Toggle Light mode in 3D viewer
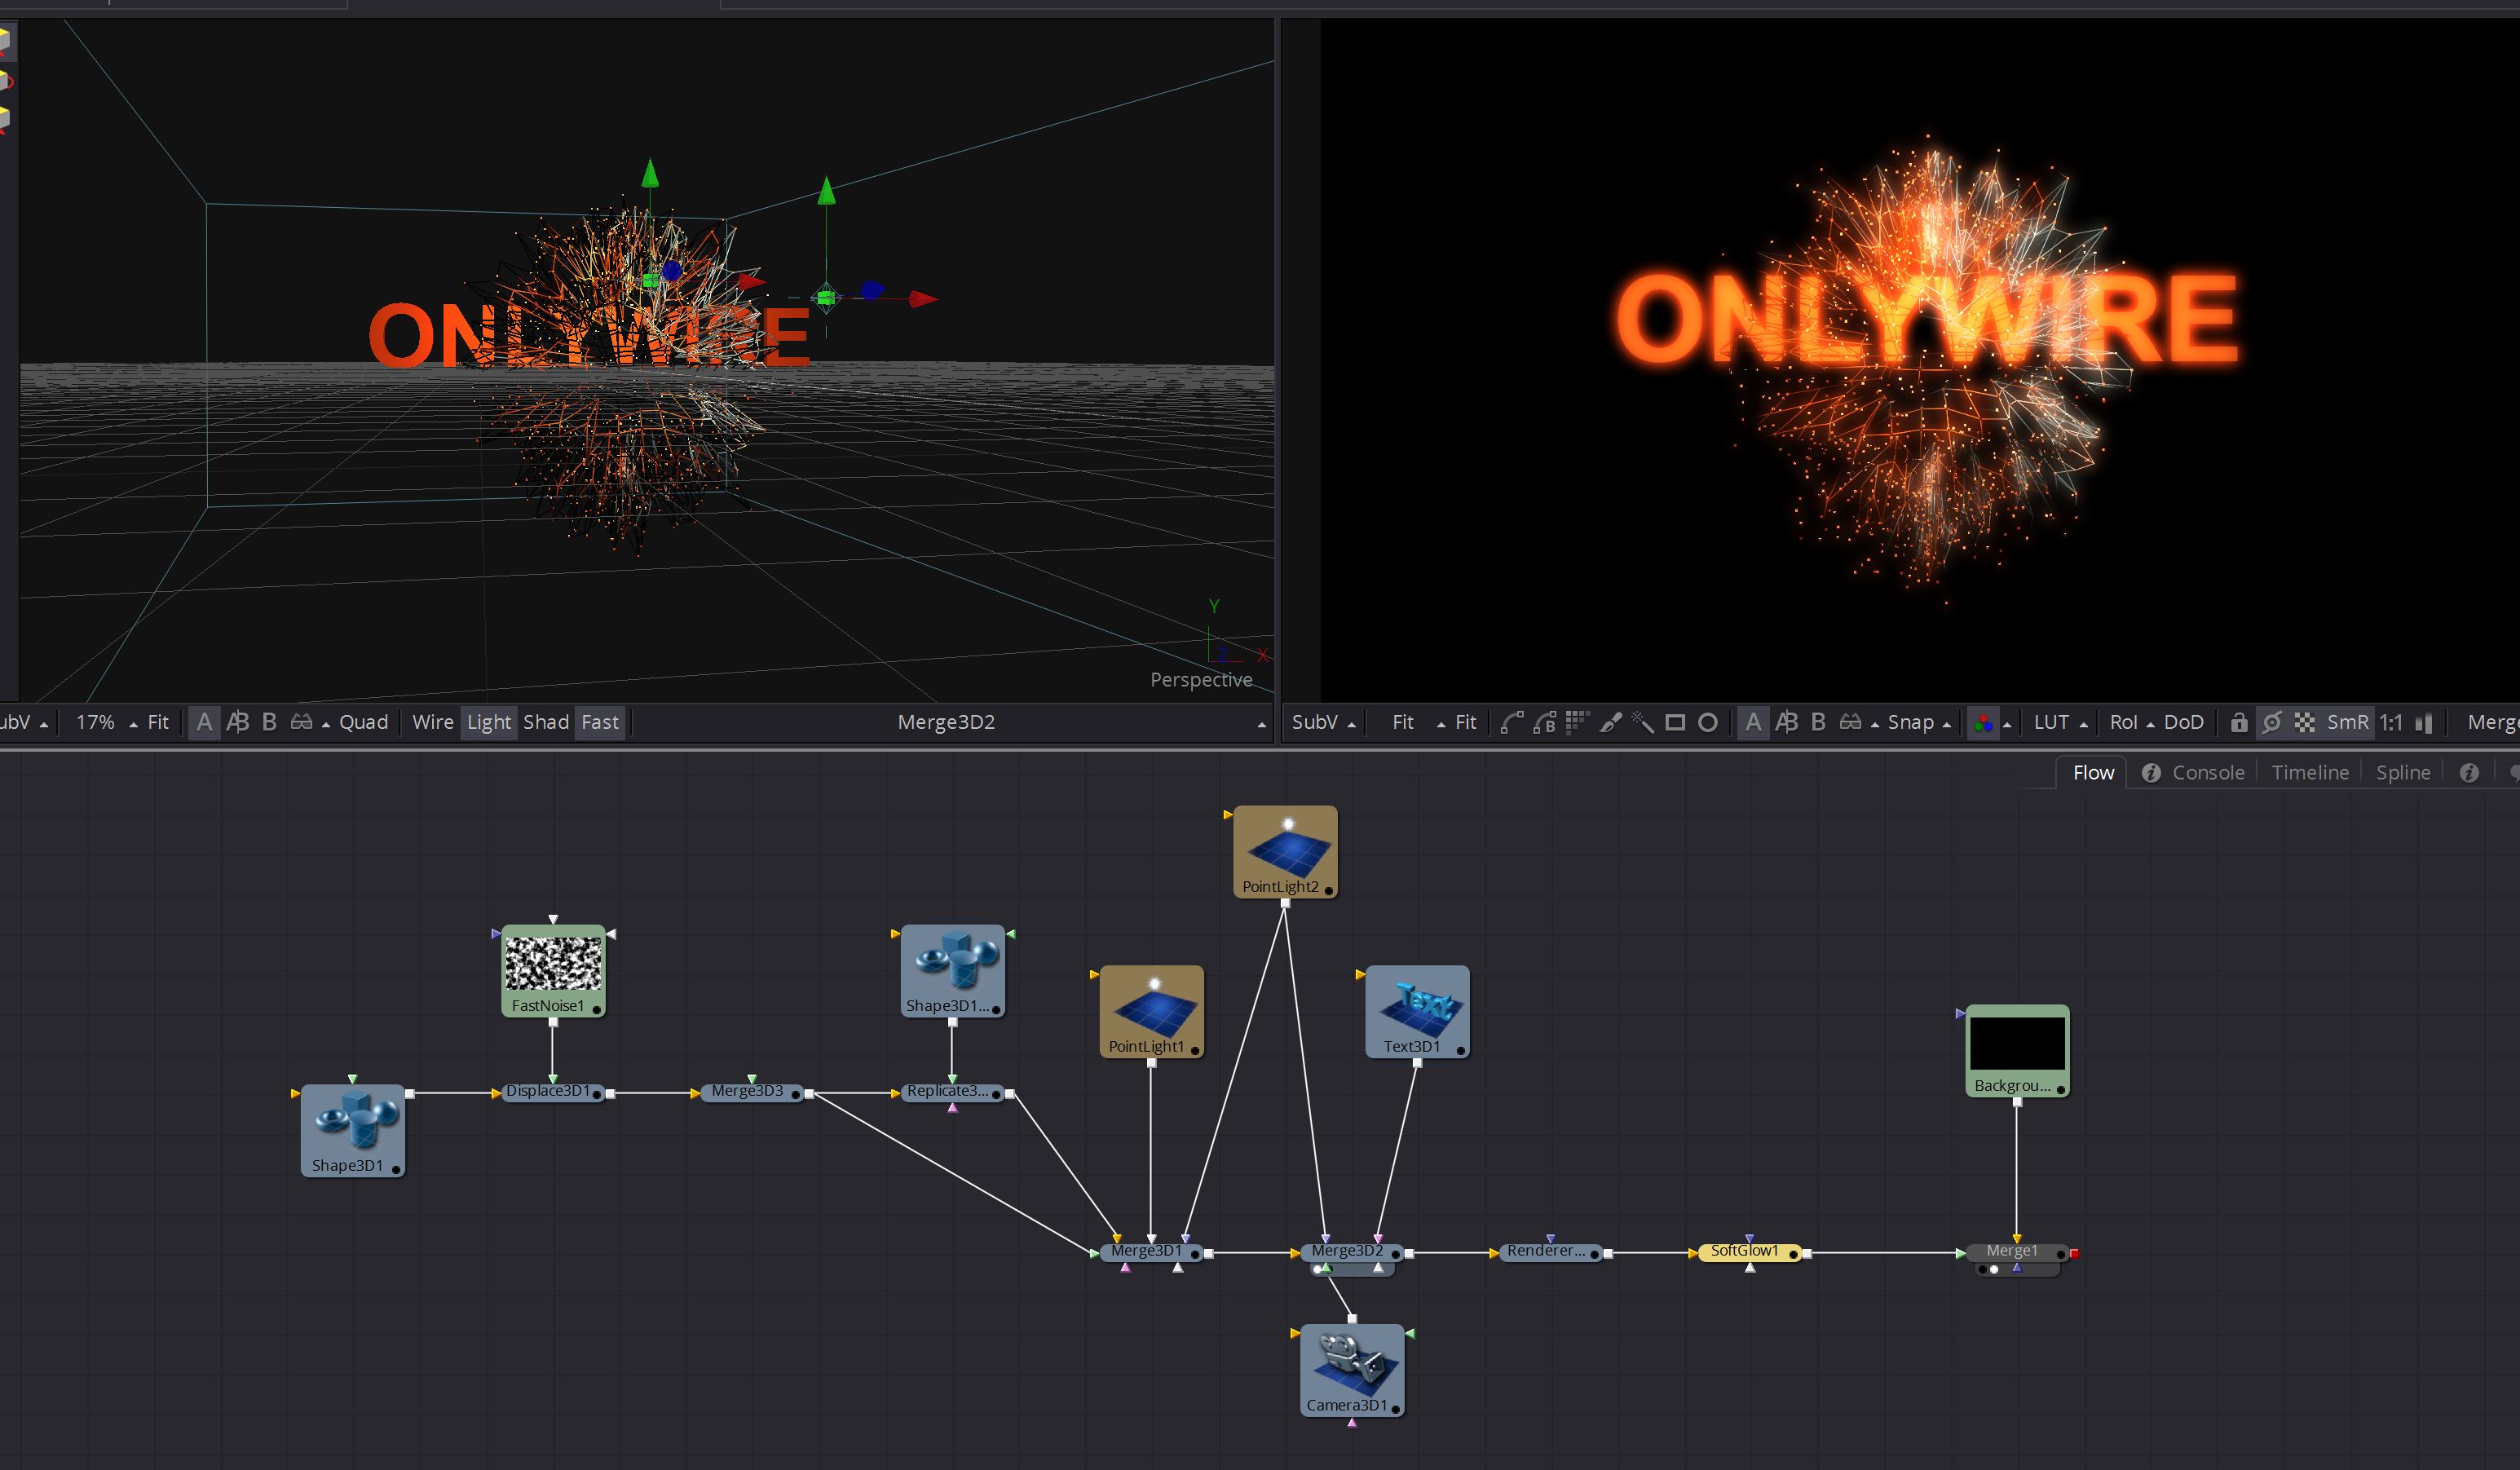 click(489, 722)
